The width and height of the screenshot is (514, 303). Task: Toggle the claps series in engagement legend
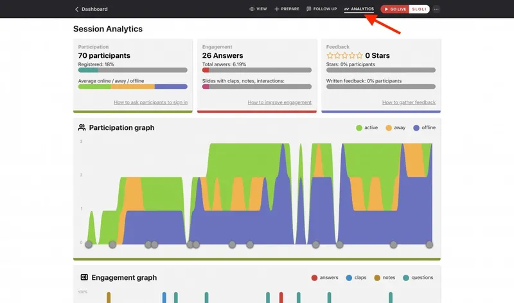pyautogui.click(x=356, y=278)
